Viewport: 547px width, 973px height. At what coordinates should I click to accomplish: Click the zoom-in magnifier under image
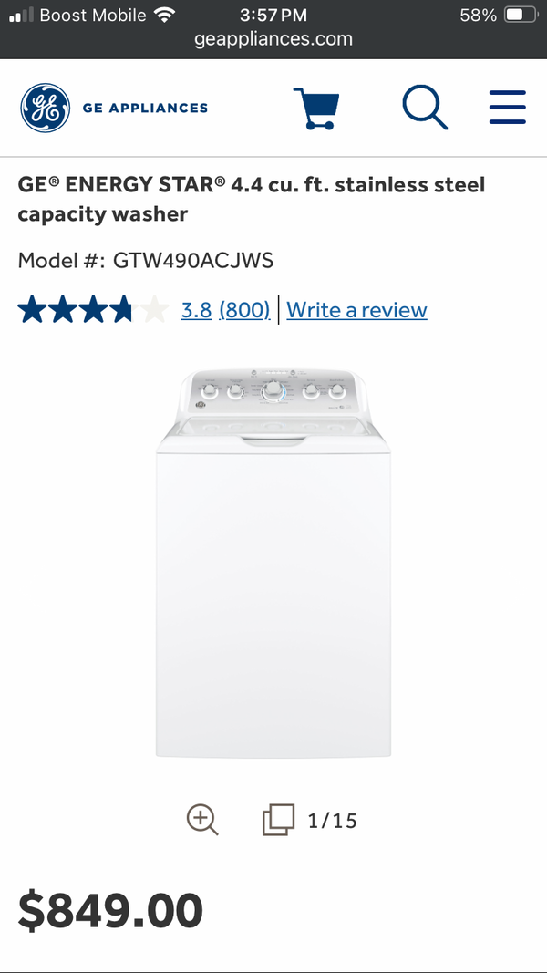tap(202, 820)
